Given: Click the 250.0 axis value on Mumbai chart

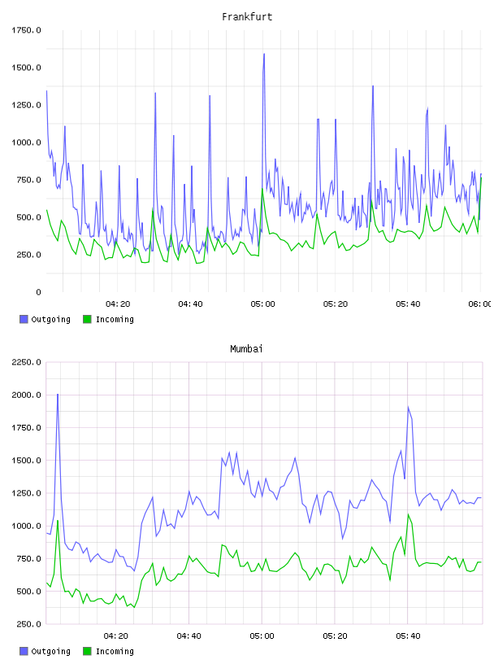Looking at the screenshot, I should click(x=28, y=624).
